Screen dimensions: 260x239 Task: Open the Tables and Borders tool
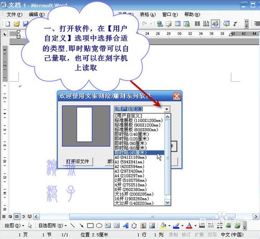coord(168,24)
